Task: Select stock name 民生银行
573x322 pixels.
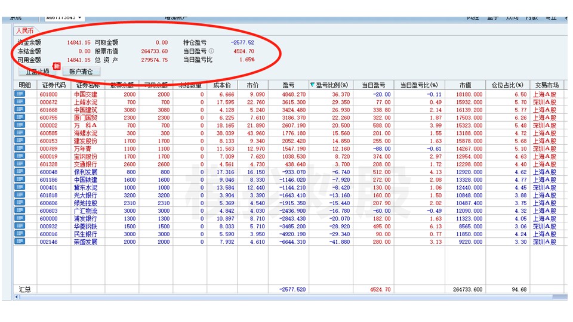Action: coord(85,234)
